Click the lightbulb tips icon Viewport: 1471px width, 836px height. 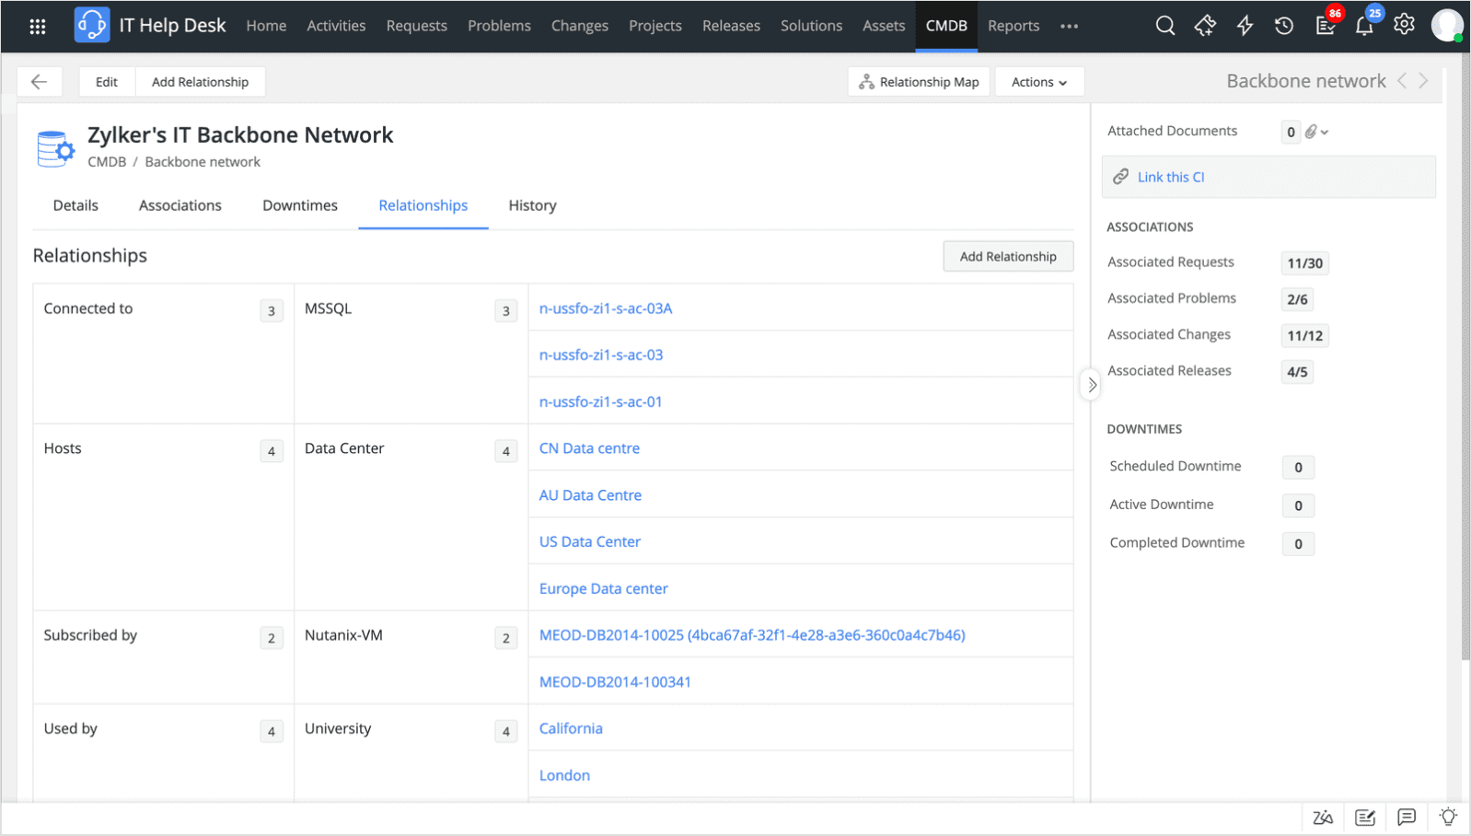tap(1448, 817)
